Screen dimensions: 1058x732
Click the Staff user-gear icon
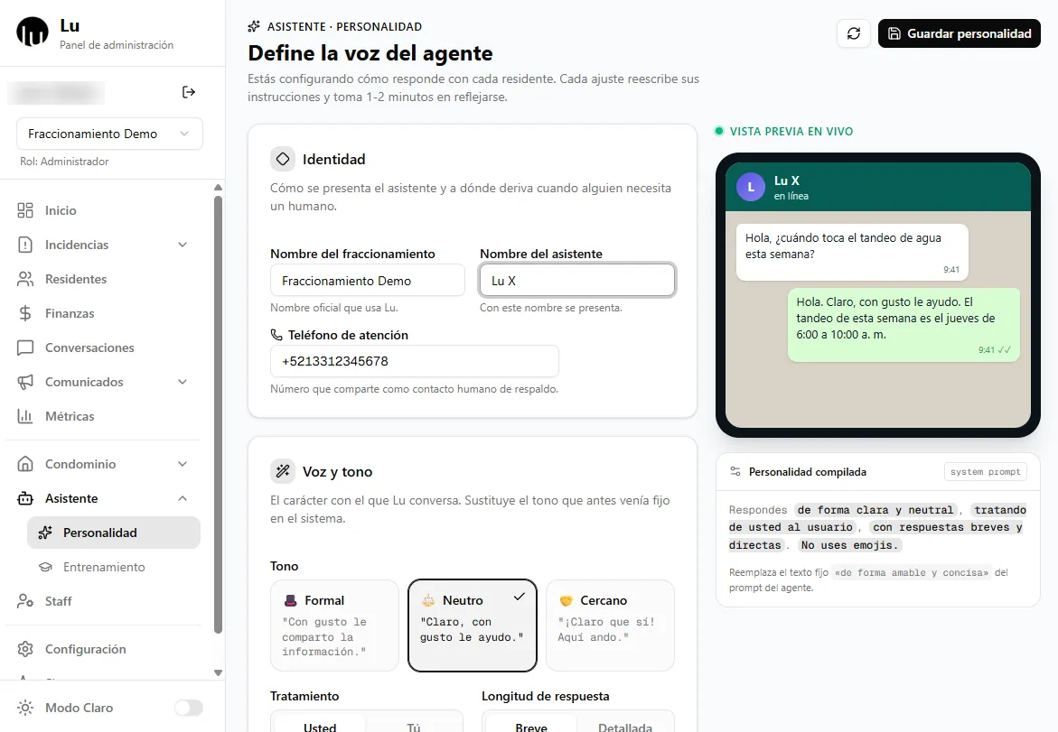25,601
